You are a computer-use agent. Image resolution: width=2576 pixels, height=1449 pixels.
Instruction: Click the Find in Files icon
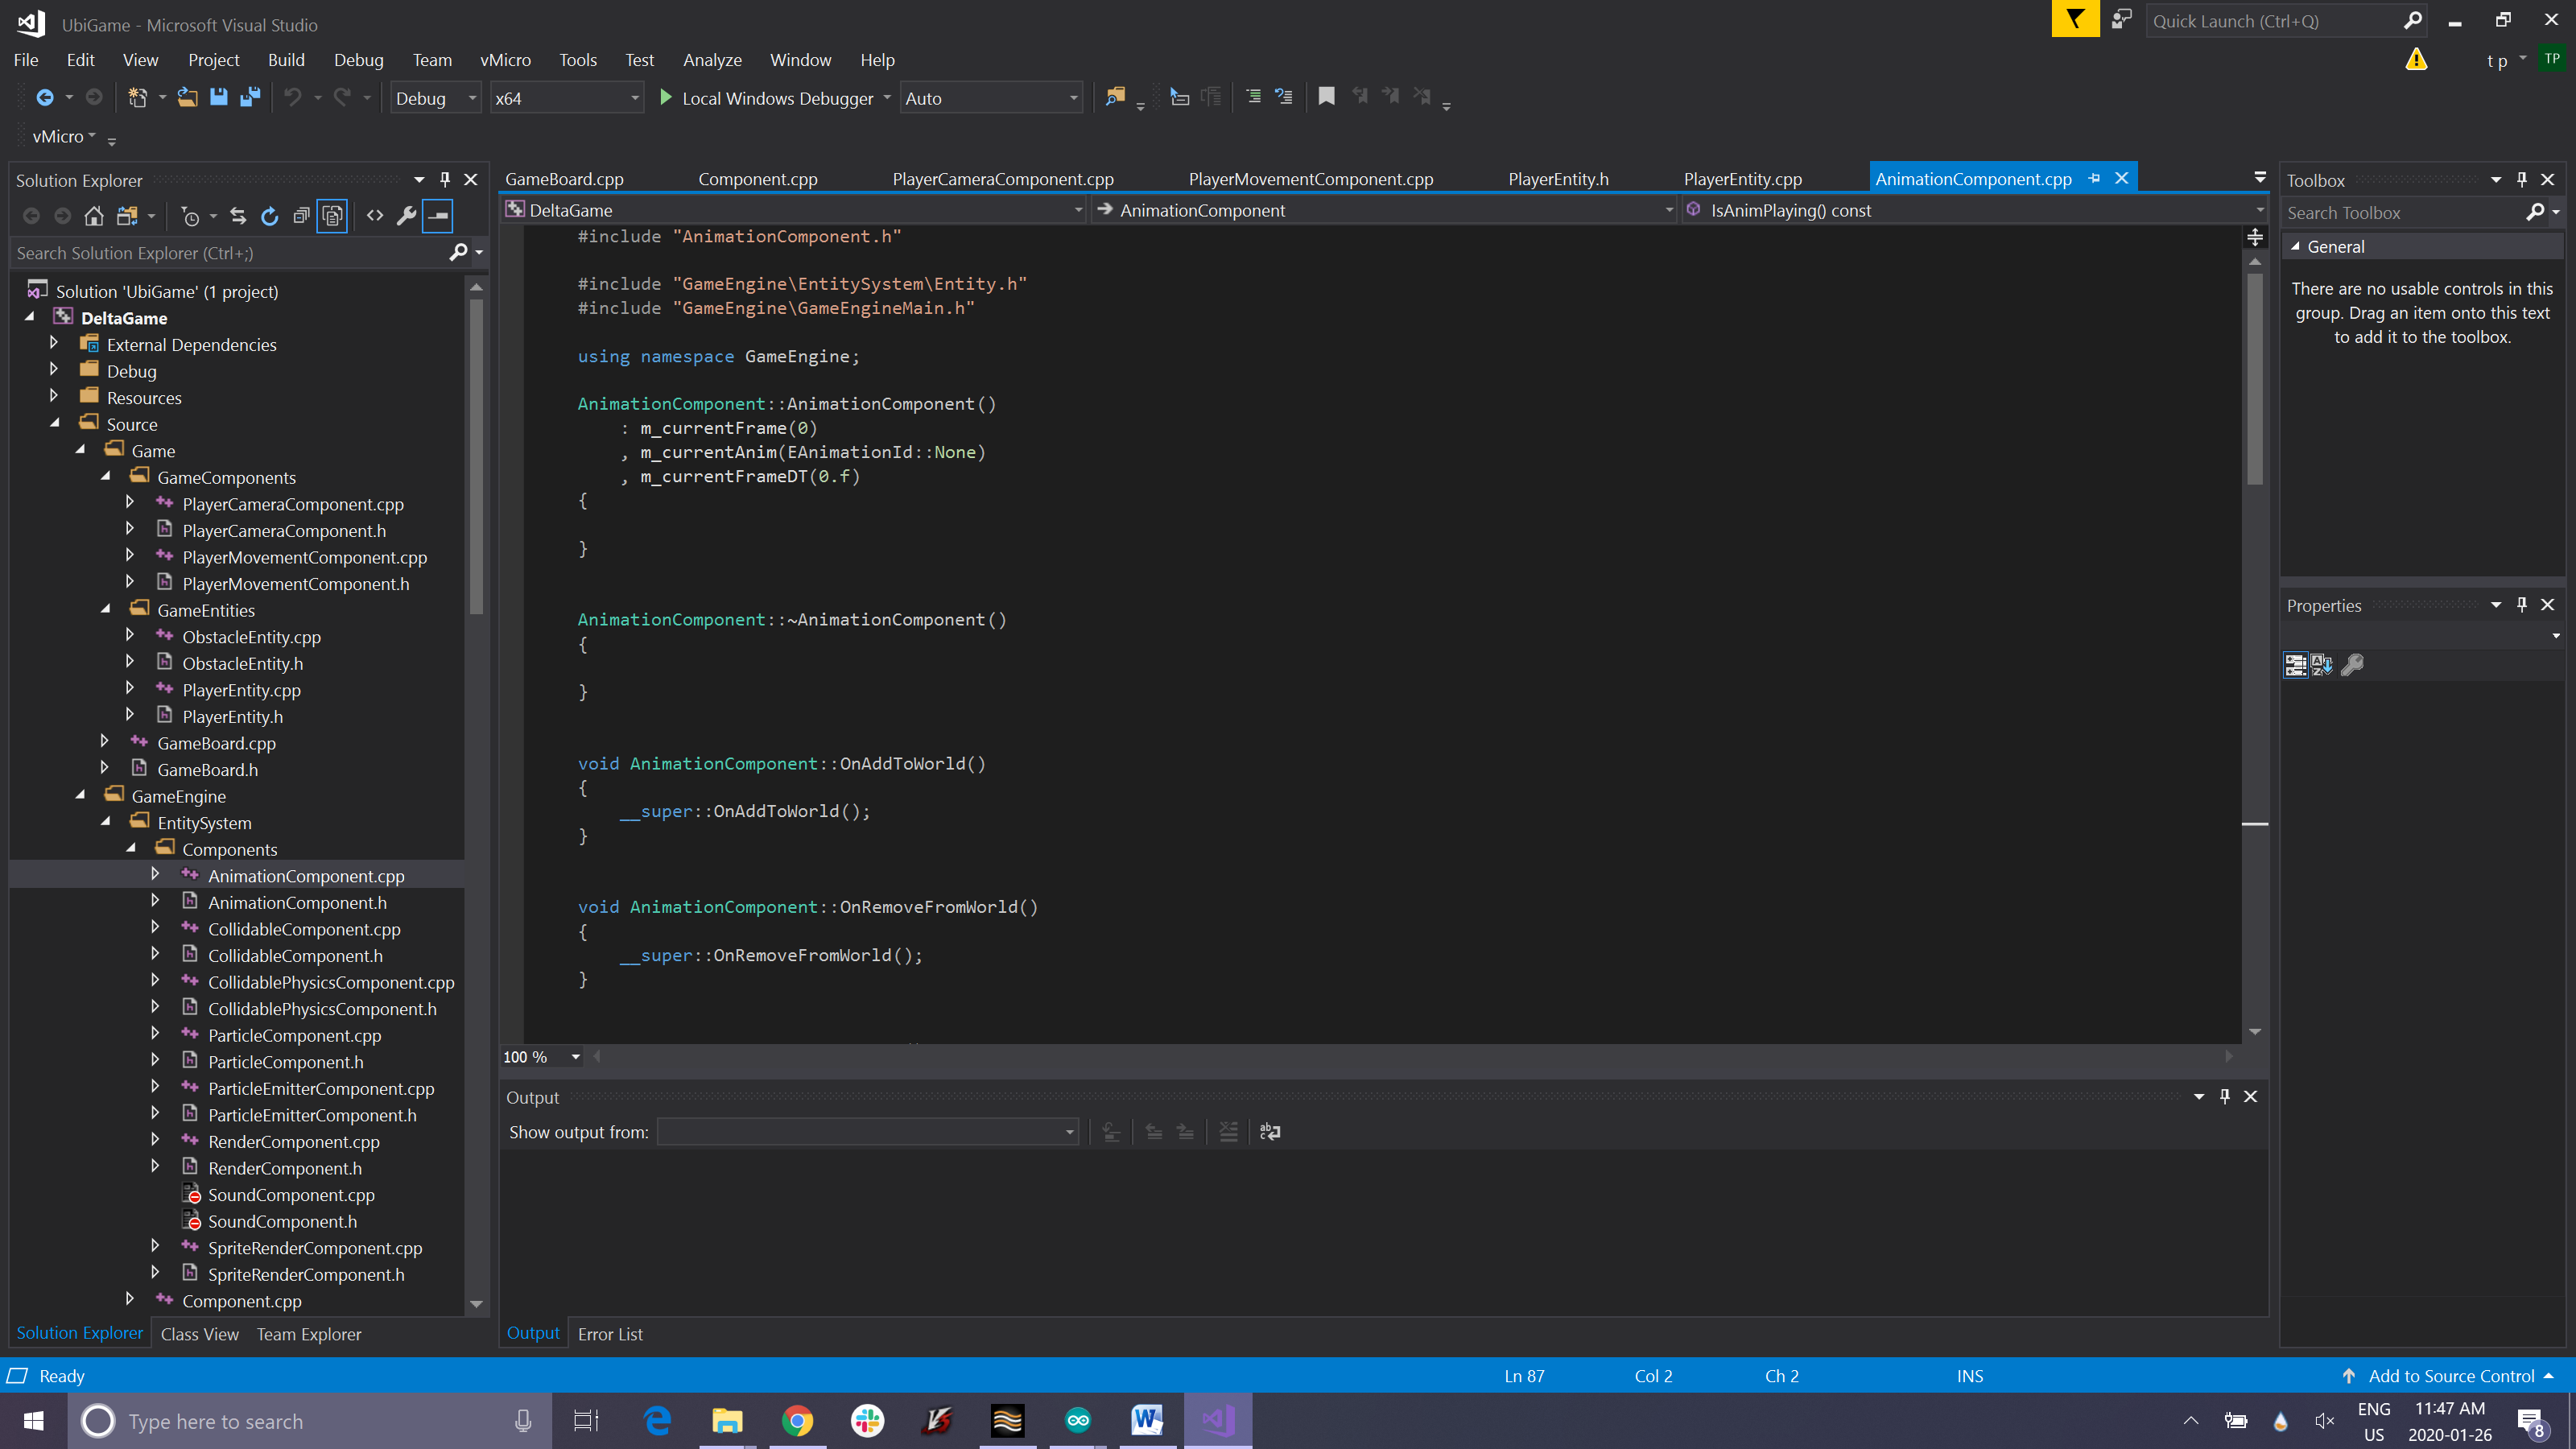1115,97
